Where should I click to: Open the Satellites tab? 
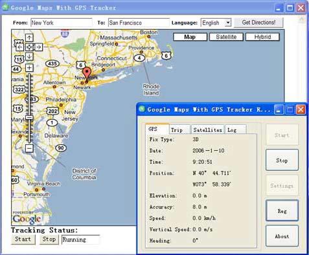click(x=207, y=130)
